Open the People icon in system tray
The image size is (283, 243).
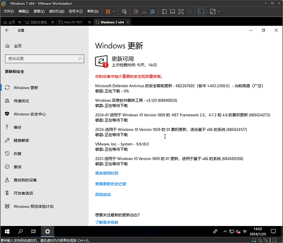click(215, 231)
